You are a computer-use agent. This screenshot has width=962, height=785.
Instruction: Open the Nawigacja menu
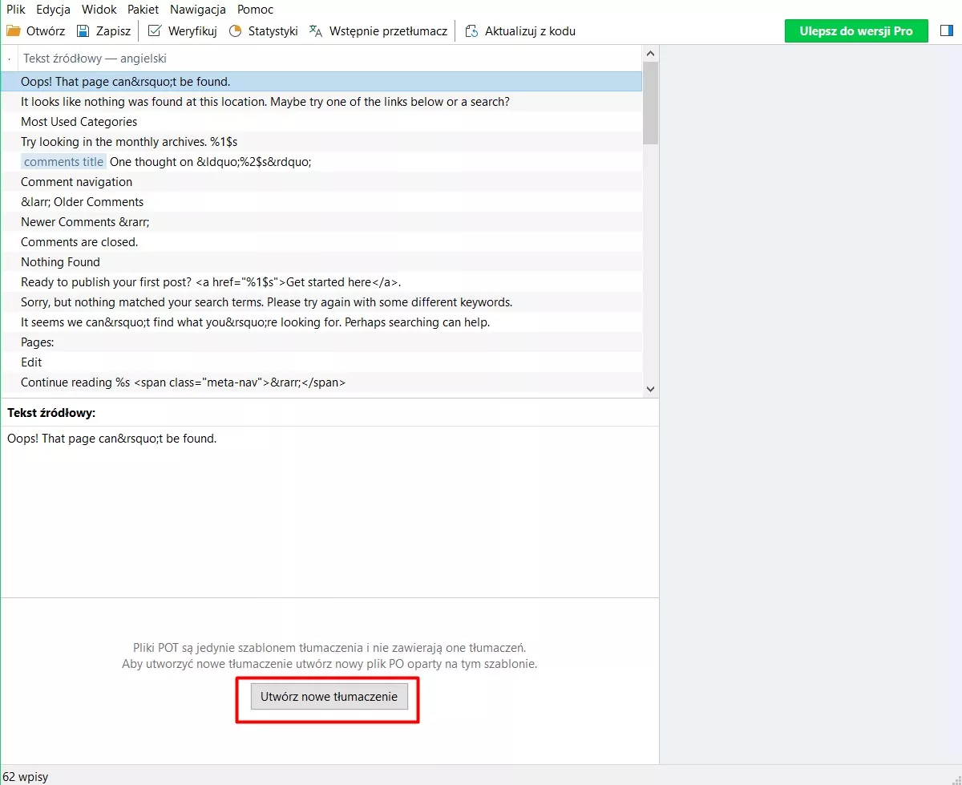198,10
